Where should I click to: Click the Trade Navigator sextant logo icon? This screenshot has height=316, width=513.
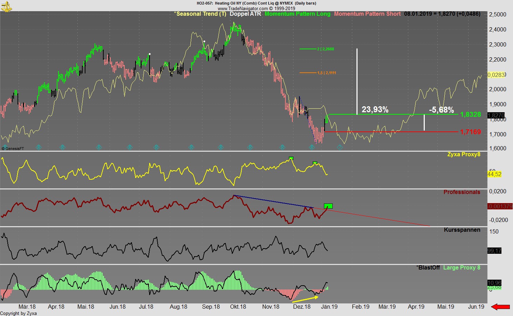point(6,6)
